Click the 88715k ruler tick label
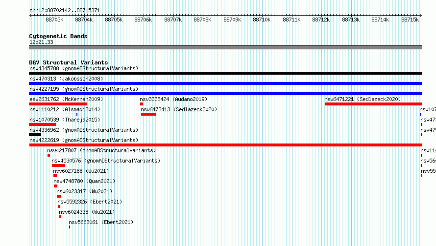The height and width of the screenshot is (246, 436). coord(410,20)
